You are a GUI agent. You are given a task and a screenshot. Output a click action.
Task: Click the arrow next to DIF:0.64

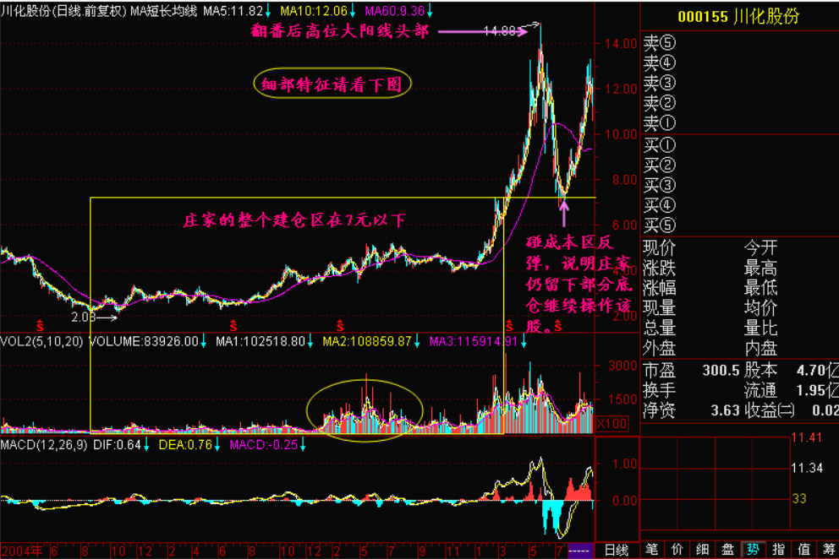149,445
